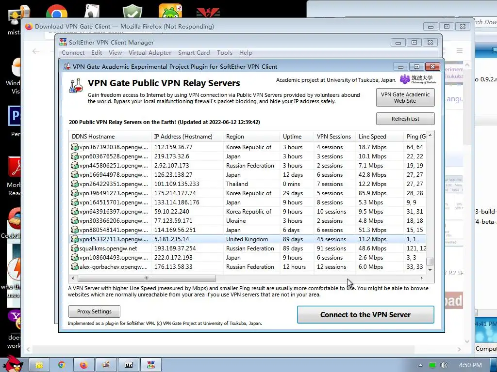Click the green network tray icon
The height and width of the screenshot is (372, 497).
432,365
